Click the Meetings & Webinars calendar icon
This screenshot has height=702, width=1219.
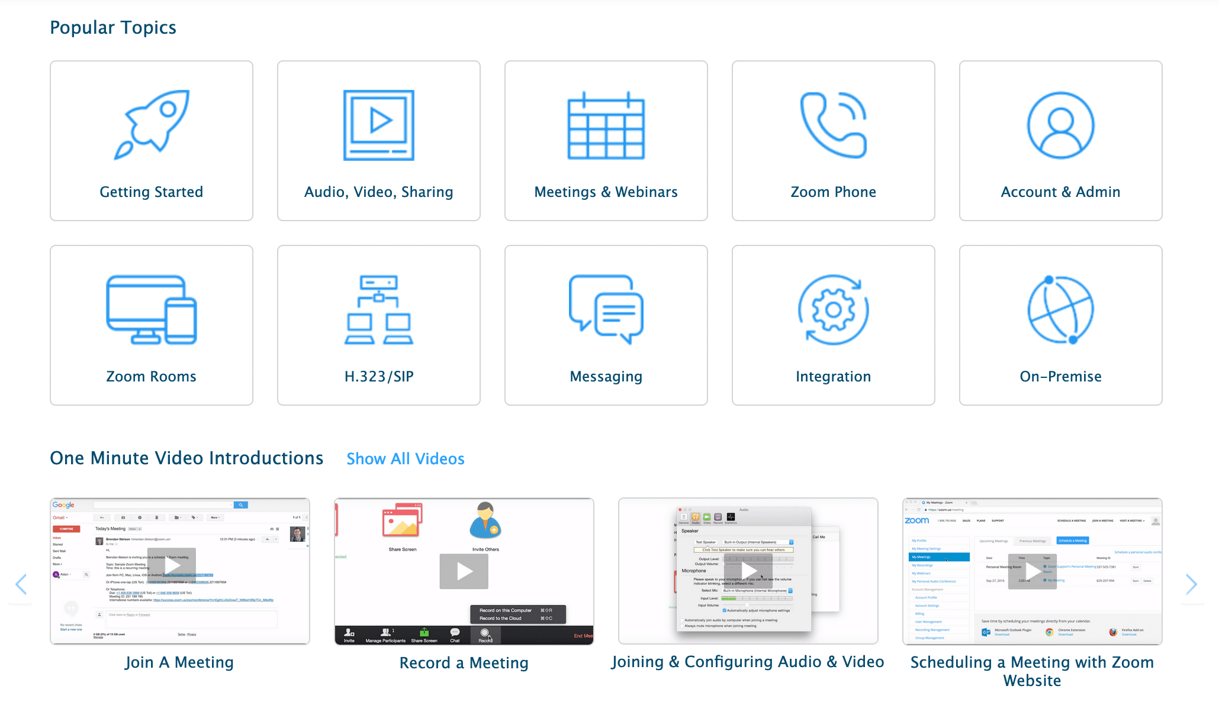point(606,125)
